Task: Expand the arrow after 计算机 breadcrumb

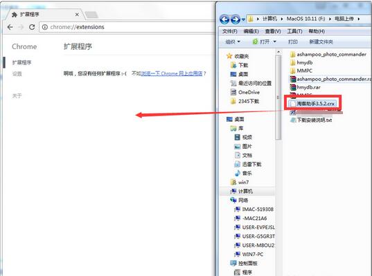Action: point(282,19)
